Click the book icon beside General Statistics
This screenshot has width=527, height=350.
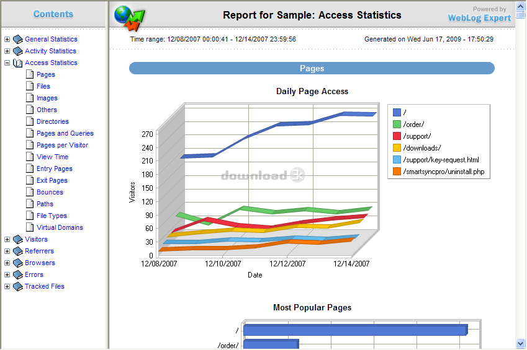point(17,40)
